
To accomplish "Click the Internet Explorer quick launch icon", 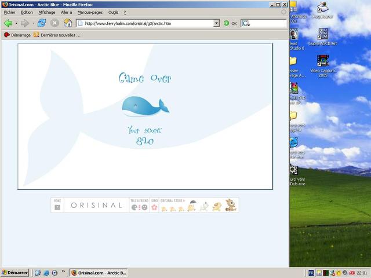I will click(x=46, y=273).
